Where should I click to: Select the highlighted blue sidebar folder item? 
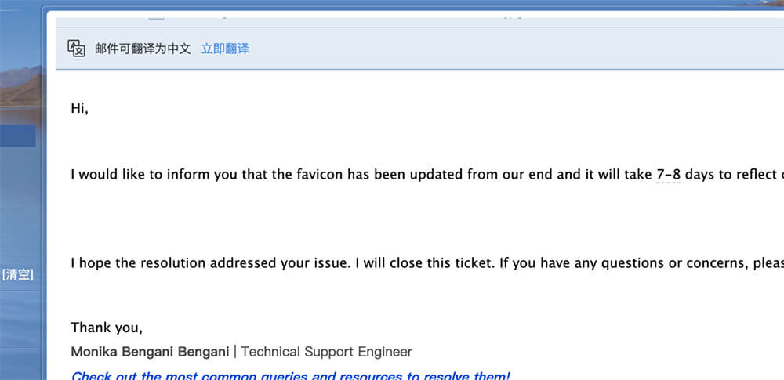[x=17, y=136]
